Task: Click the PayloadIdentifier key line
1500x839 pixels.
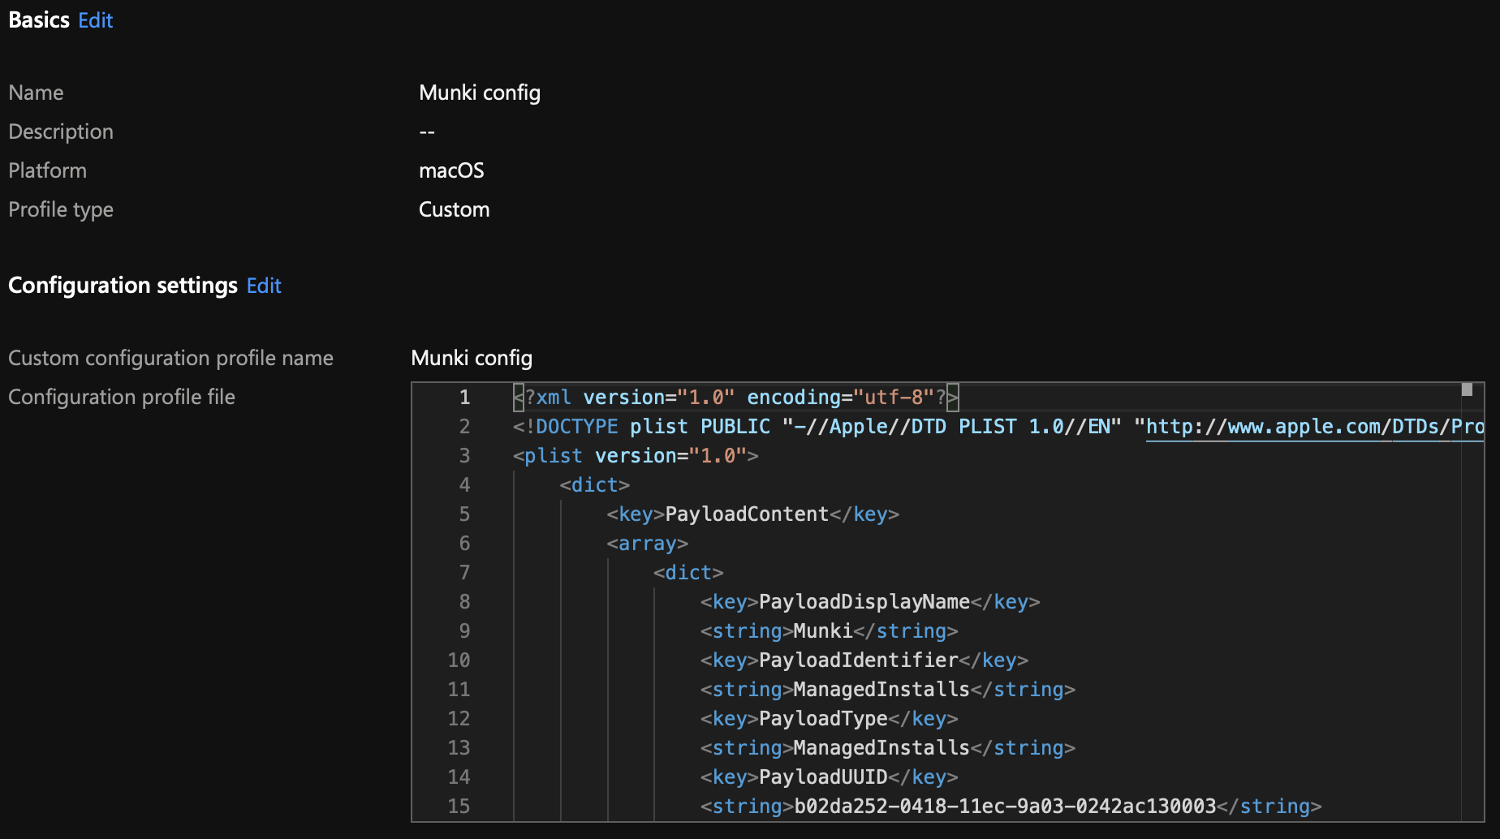Action: click(x=858, y=660)
